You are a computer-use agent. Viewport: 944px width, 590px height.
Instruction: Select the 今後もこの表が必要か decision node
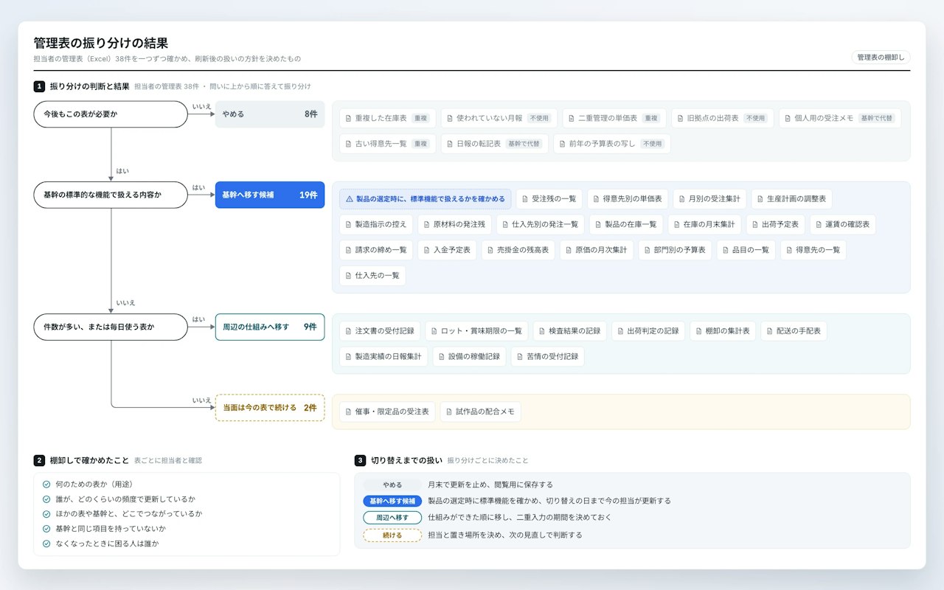(x=111, y=114)
